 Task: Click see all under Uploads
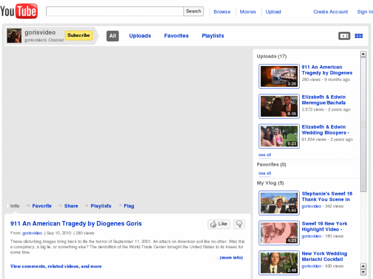(x=265, y=155)
